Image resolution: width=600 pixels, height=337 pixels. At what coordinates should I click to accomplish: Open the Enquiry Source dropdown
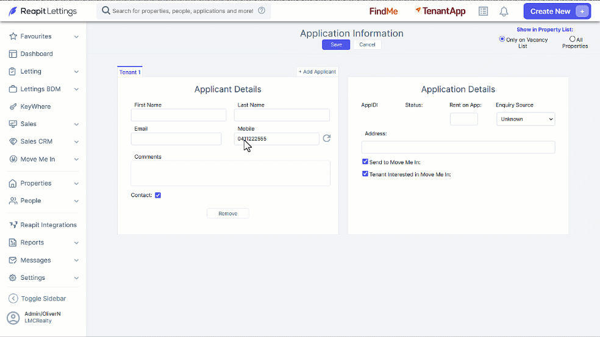pyautogui.click(x=526, y=119)
